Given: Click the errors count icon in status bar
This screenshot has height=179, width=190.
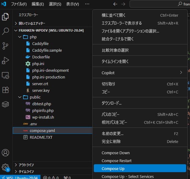Looking at the screenshot, I should point(45,178).
